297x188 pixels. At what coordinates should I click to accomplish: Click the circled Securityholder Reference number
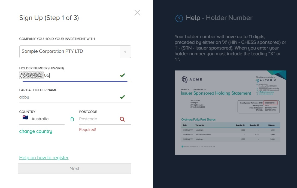click(270, 103)
